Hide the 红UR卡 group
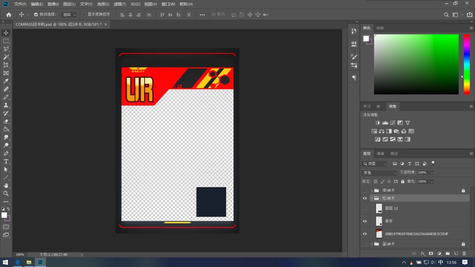The image size is (475, 267). coord(364,198)
